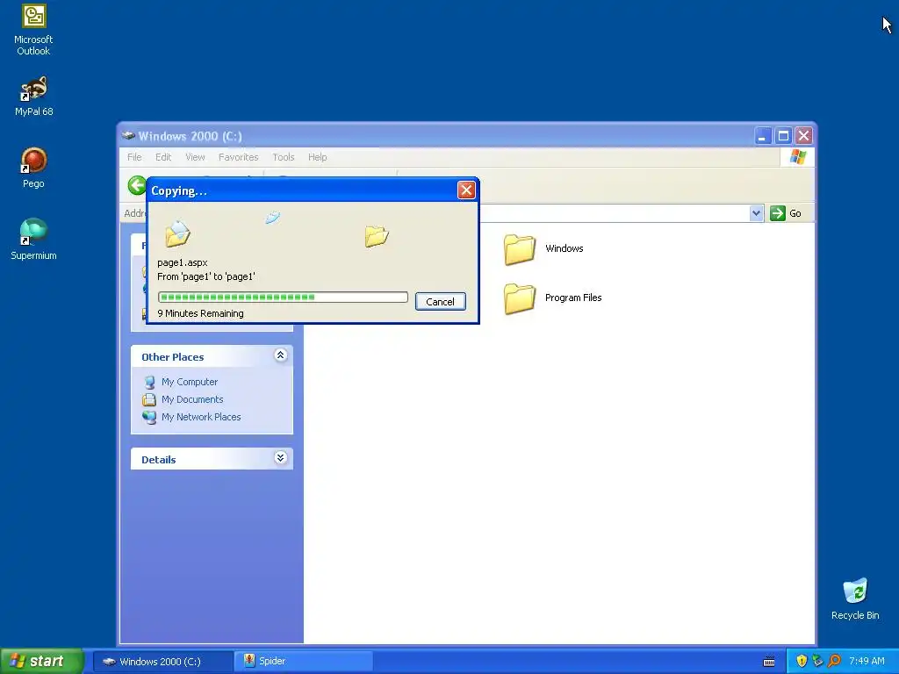Go to My Computer link
The width and height of the screenshot is (899, 674).
coord(190,382)
